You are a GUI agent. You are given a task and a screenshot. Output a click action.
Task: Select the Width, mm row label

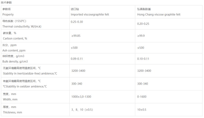(x=10, y=99)
